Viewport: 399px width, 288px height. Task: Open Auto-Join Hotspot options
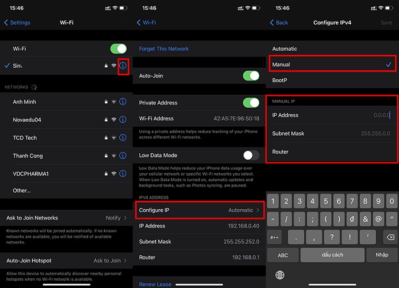tap(66, 261)
